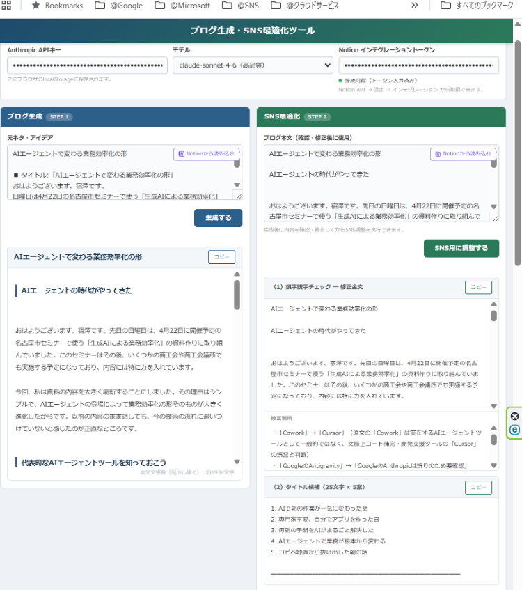This screenshot has width=522, height=590.
Task: Focus the Notion インテグレーショントークン field
Action: click(x=418, y=65)
